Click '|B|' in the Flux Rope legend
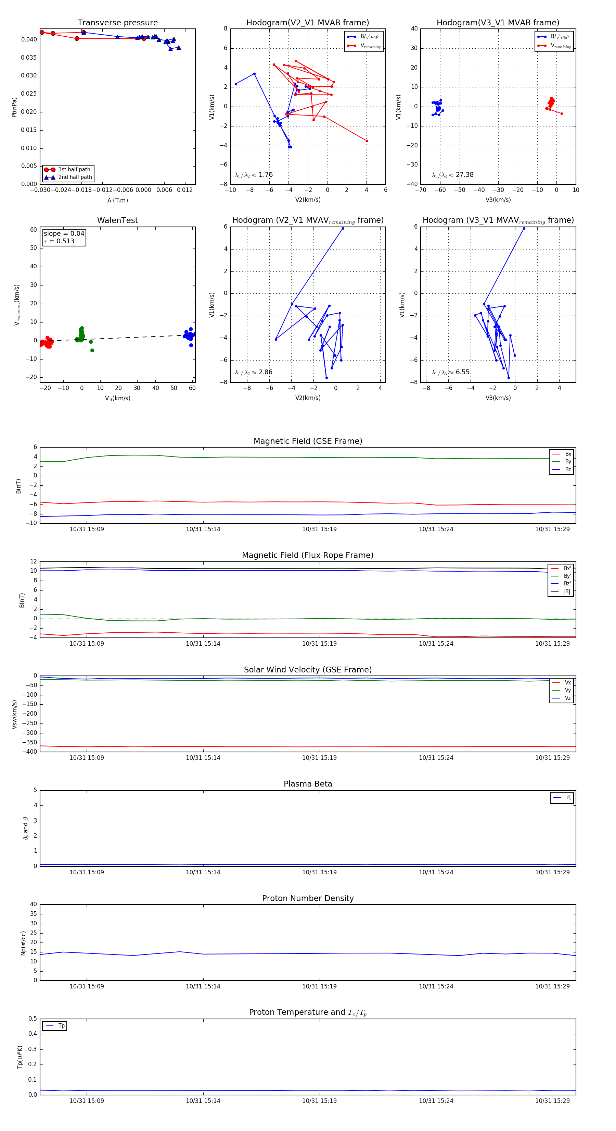Viewport: 616px width, 1131px height. pyautogui.click(x=561, y=592)
